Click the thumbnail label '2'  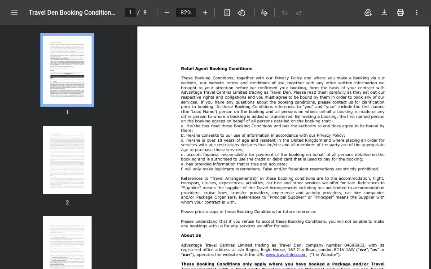[67, 203]
